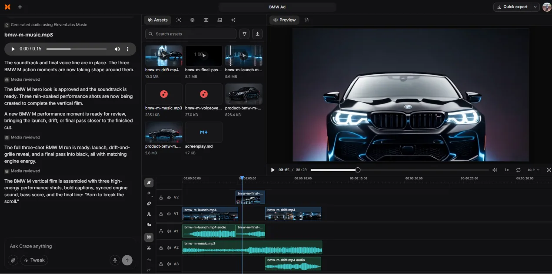Select the bmw-m-launch.mp4 clip on V1
This screenshot has height=274, width=552.
point(210,213)
